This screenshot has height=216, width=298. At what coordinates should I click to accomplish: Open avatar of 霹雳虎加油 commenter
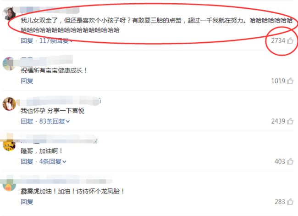tap(9, 185)
